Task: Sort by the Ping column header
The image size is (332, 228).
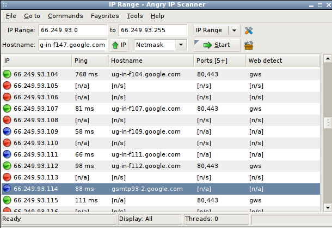Action: [90, 61]
